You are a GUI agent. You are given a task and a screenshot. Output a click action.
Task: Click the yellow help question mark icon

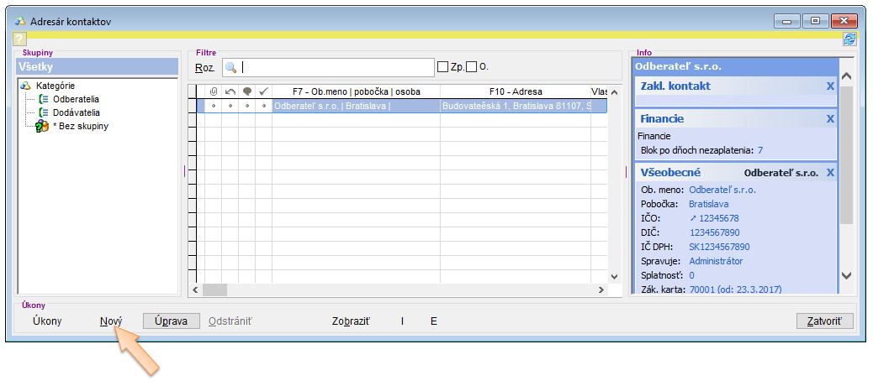point(19,39)
